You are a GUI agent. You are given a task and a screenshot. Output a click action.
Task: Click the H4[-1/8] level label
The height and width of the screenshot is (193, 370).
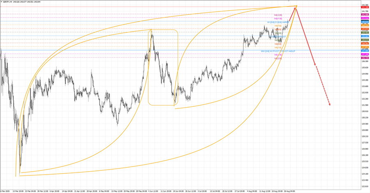(x=278, y=55)
